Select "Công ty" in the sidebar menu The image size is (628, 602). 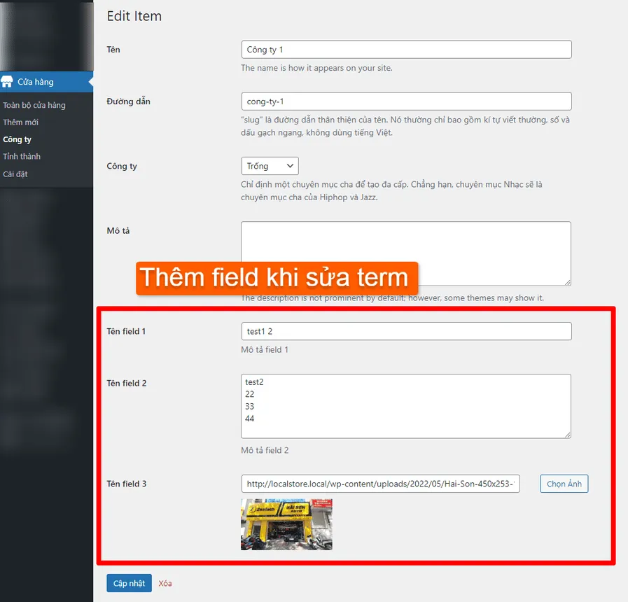(x=17, y=139)
